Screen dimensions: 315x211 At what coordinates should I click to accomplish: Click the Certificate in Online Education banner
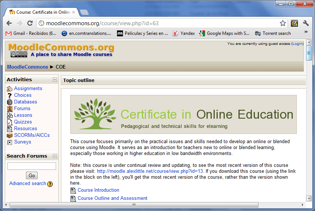click(184, 114)
